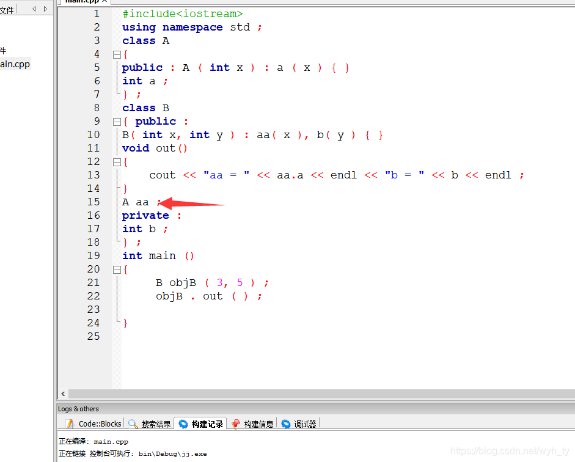Click the '#include<iostream>' text on line 1
The image size is (575, 462).
click(183, 14)
